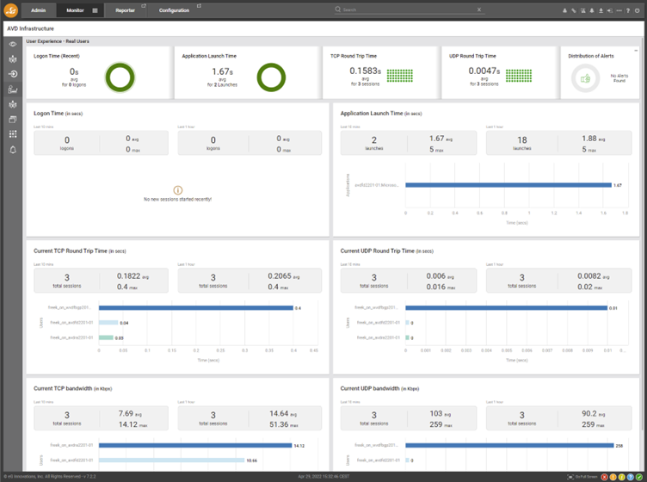Screen dimensions: 647x482
Task: Click the AVD Infrastructure title
Action: pyautogui.click(x=30, y=29)
